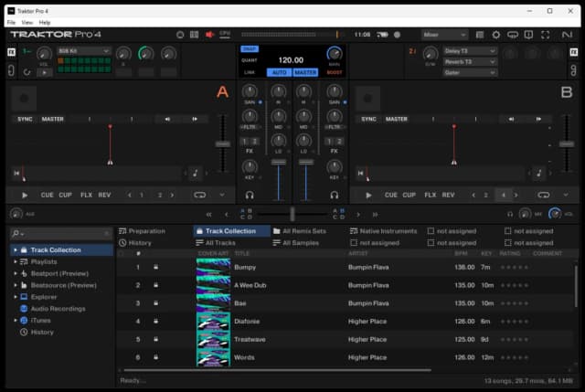Screen dimensions: 585x392
Task: Click CUP on Deck B
Action: pyautogui.click(x=409, y=195)
